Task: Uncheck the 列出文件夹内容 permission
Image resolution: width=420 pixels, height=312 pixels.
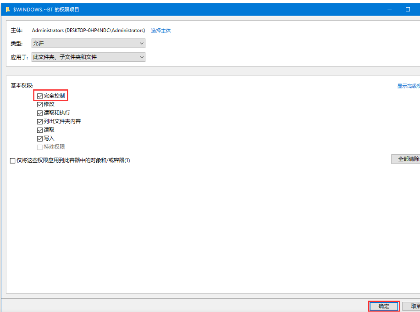Action: [x=40, y=121]
